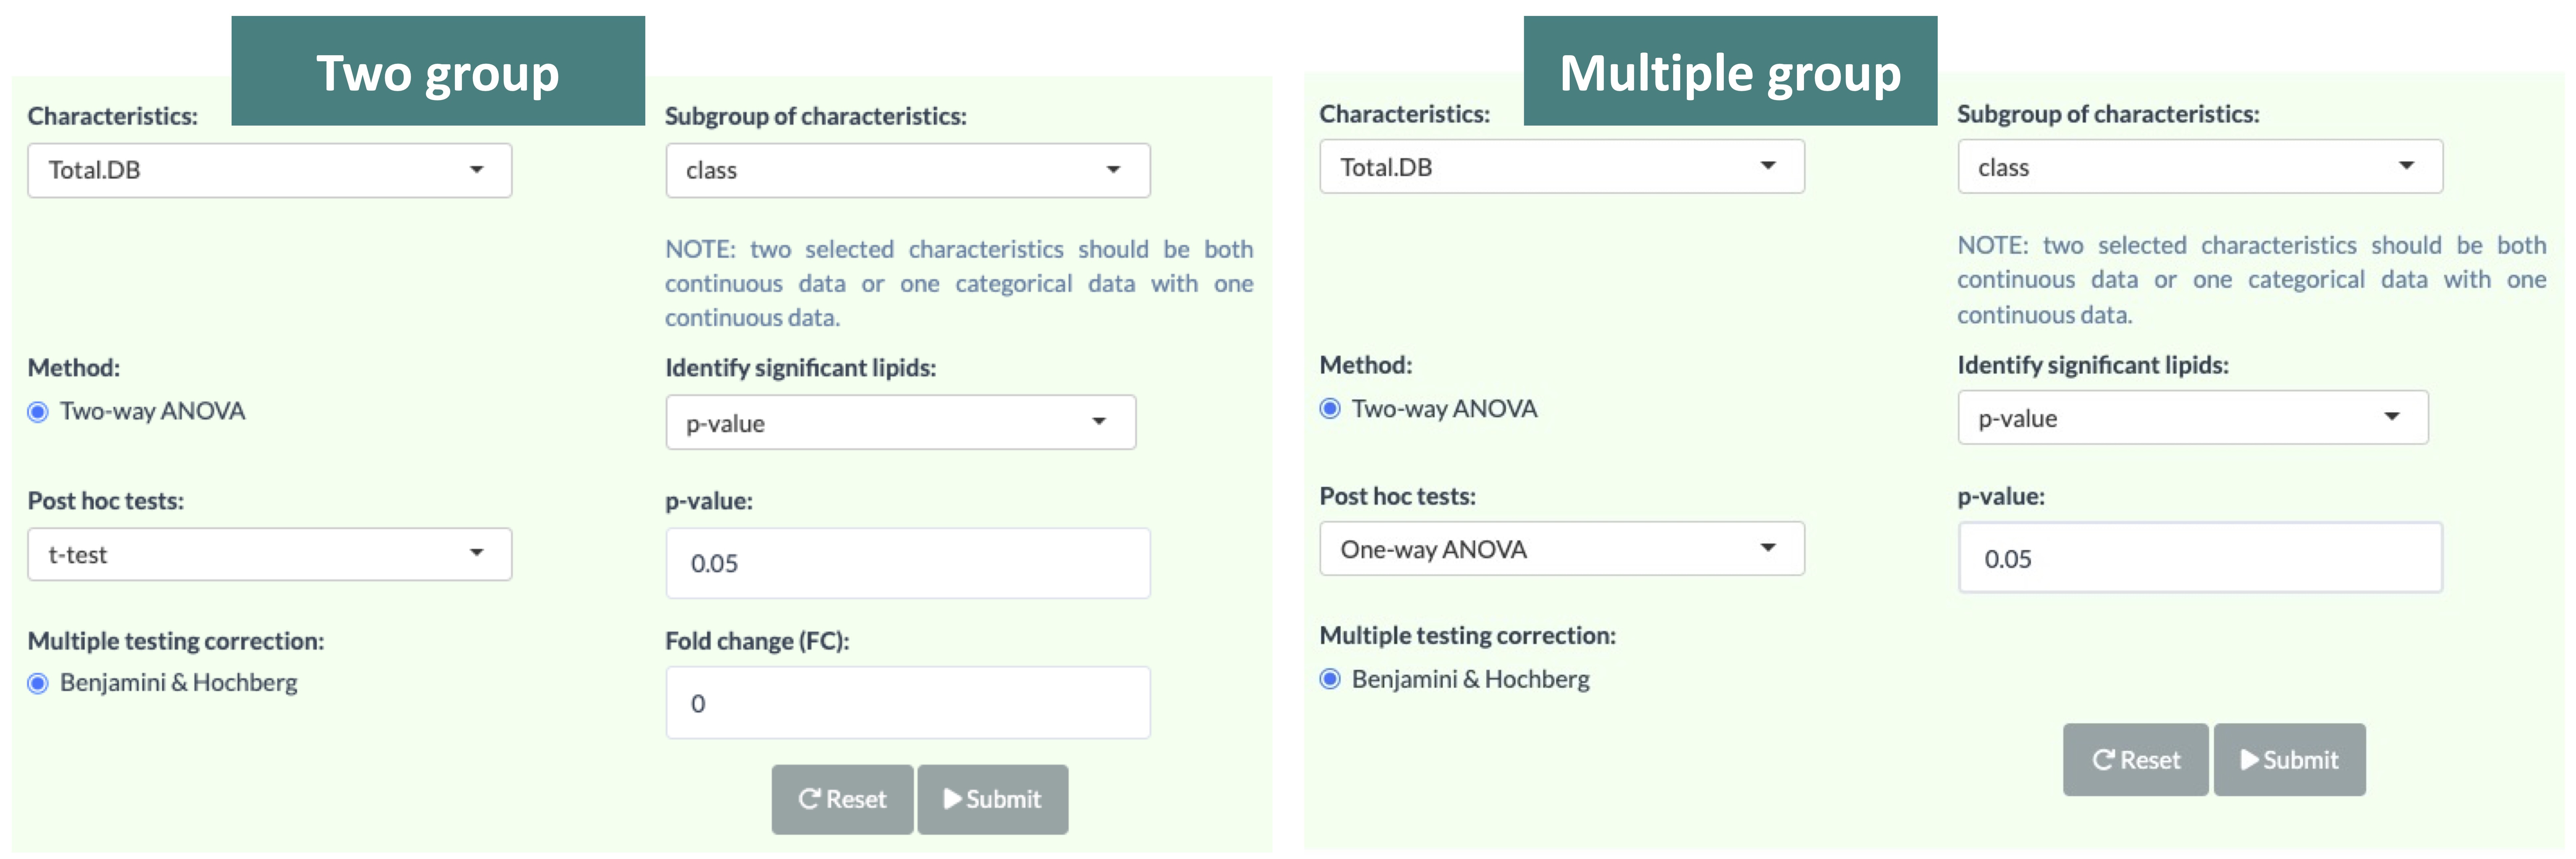Select Benjamini & Hochberg in Multiple group panel
The width and height of the screenshot is (2576, 859).
(x=1330, y=679)
